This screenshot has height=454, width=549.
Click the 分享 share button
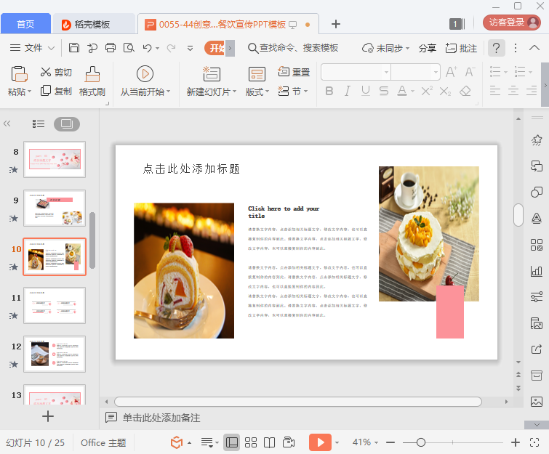click(427, 48)
